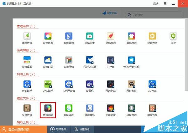This screenshot has height=133, width=188.
Task: Open 软媒压缩 archive tool
Action: pos(69,62)
